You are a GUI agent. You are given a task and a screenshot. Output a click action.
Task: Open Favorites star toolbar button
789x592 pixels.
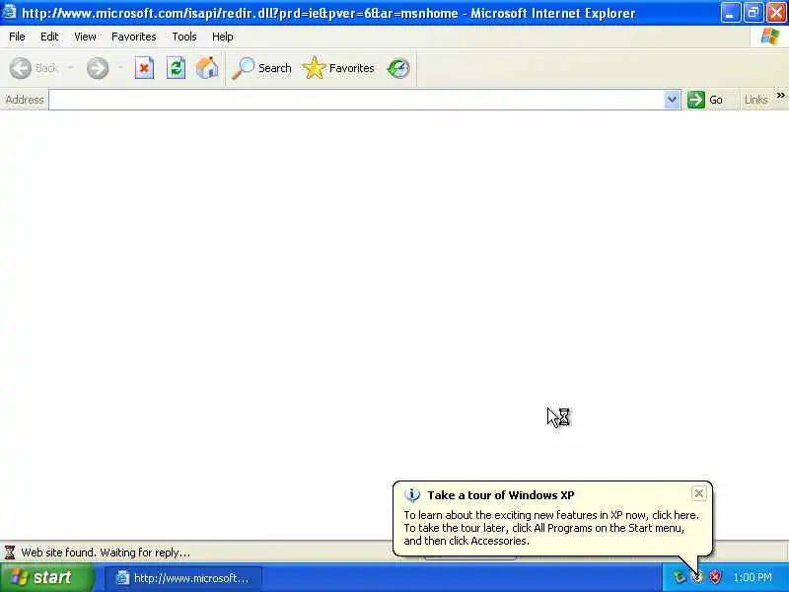338,68
